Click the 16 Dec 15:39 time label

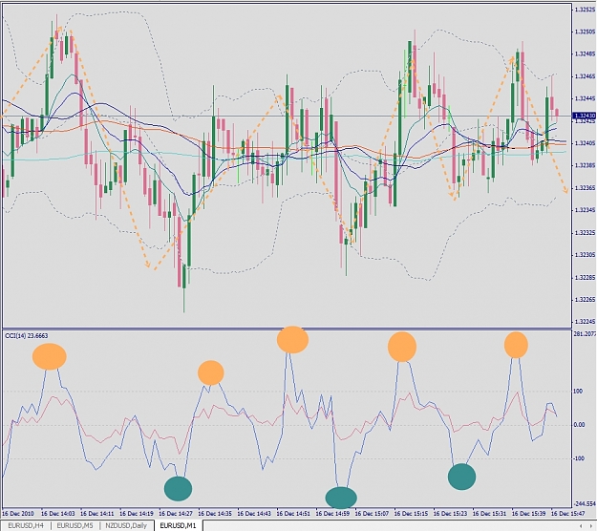click(x=528, y=514)
